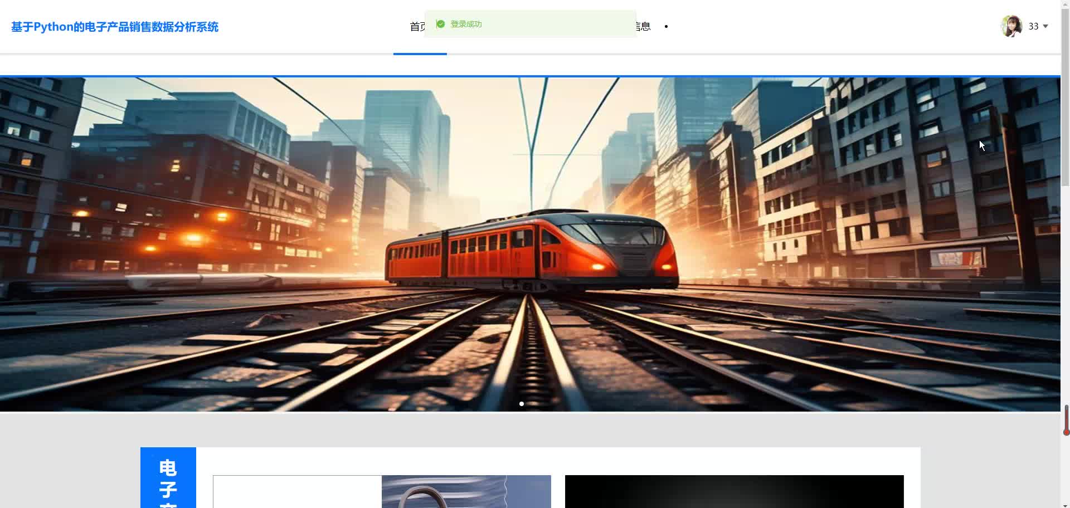
Task: Open the 首页 navigation tab
Action: coord(418,27)
